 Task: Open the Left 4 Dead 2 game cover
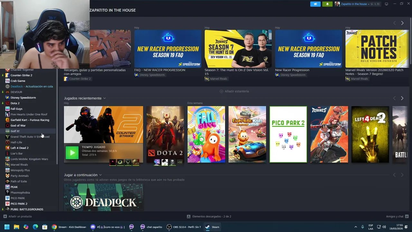click(x=370, y=134)
